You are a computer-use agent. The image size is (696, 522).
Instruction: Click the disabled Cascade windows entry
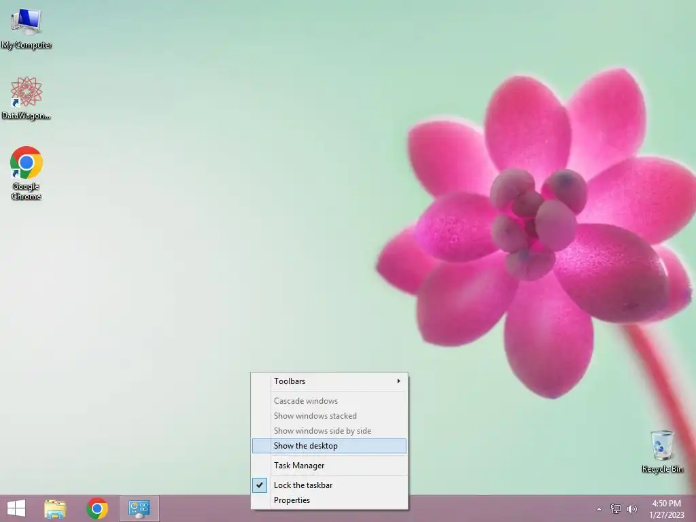[330, 401]
